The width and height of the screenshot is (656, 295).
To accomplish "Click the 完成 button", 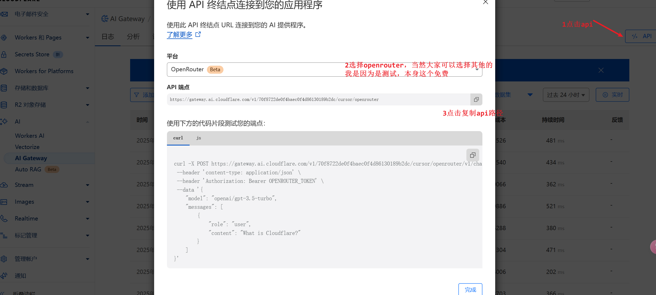I will point(470,289).
